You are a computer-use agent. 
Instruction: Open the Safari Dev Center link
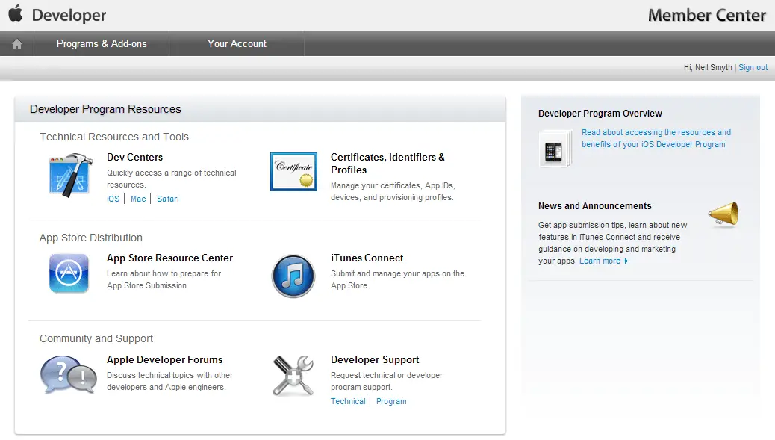coord(168,199)
